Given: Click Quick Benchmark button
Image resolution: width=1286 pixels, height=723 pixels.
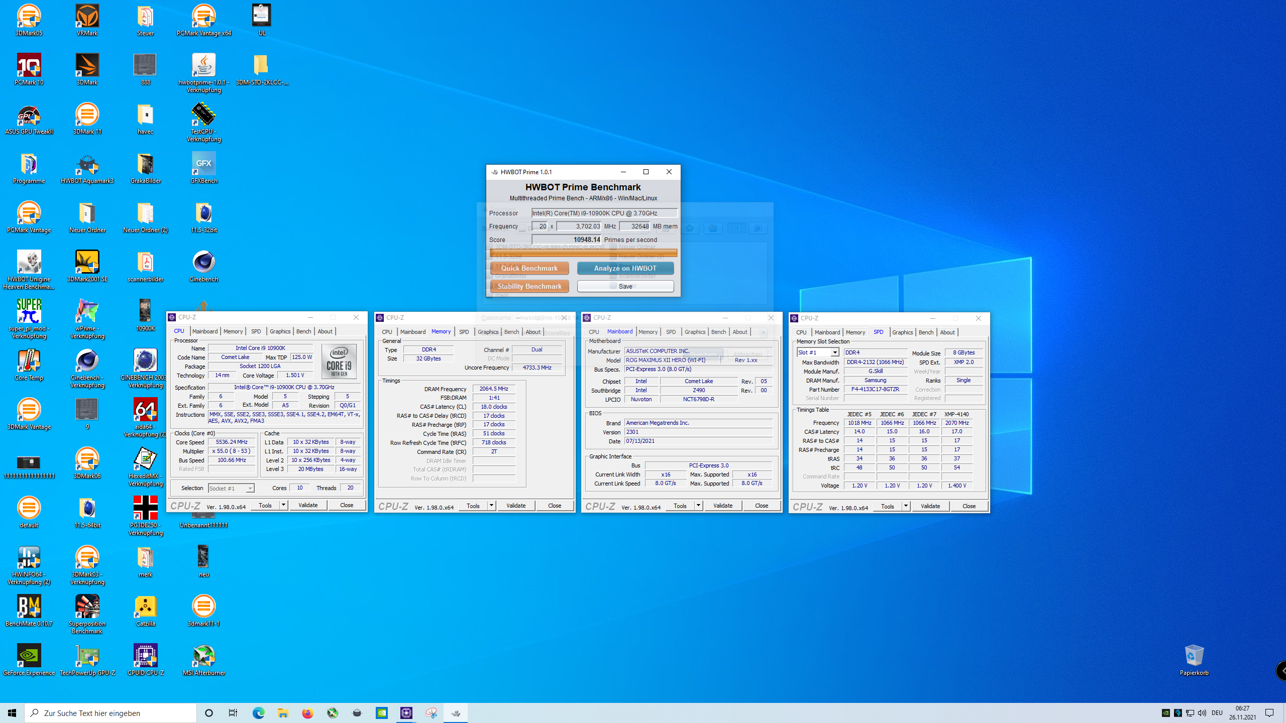Looking at the screenshot, I should pos(529,268).
